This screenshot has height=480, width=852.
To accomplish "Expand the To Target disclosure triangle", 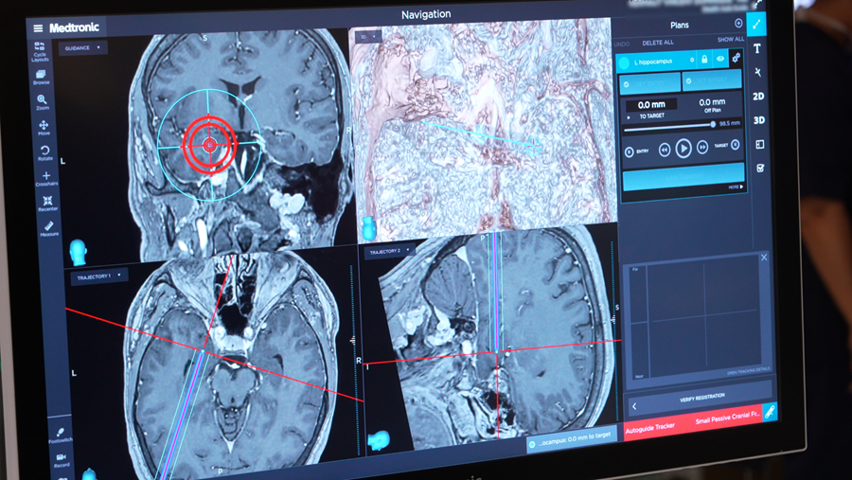I will click(629, 117).
